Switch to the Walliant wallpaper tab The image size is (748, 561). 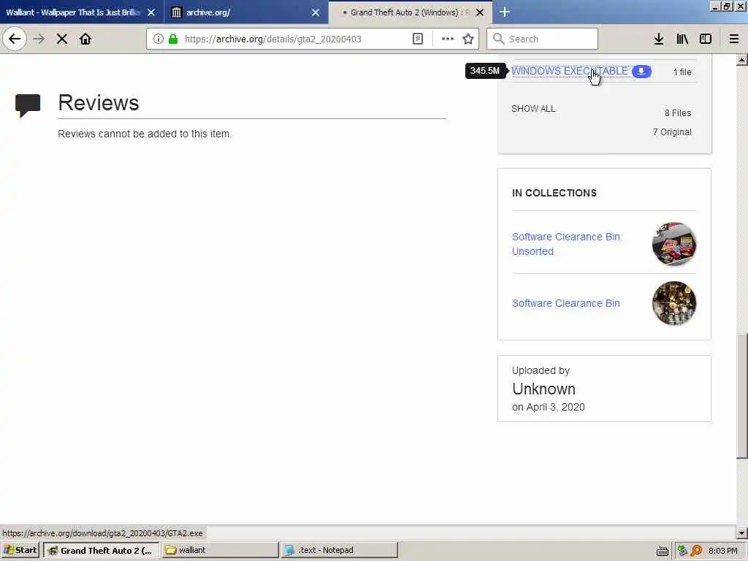(x=74, y=12)
